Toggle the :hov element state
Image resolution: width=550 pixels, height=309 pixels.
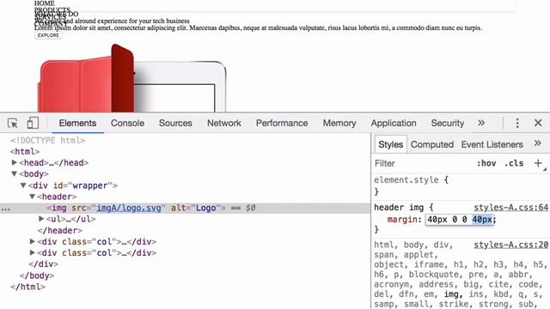coord(486,163)
